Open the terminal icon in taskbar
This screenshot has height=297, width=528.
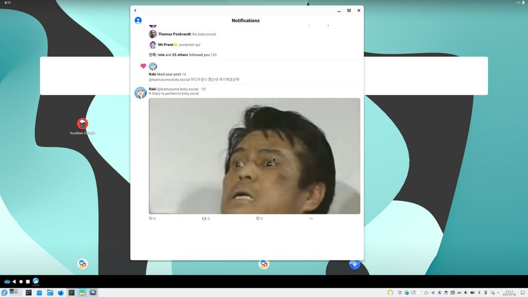71,293
